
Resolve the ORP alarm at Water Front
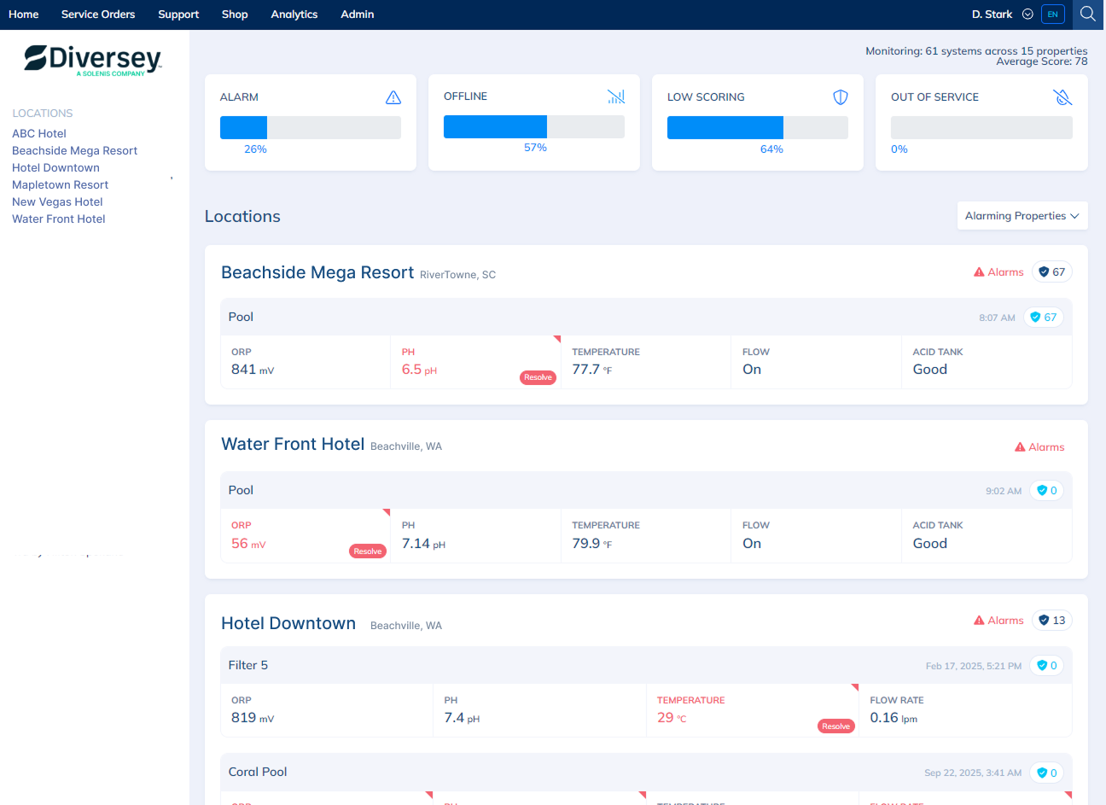point(368,551)
